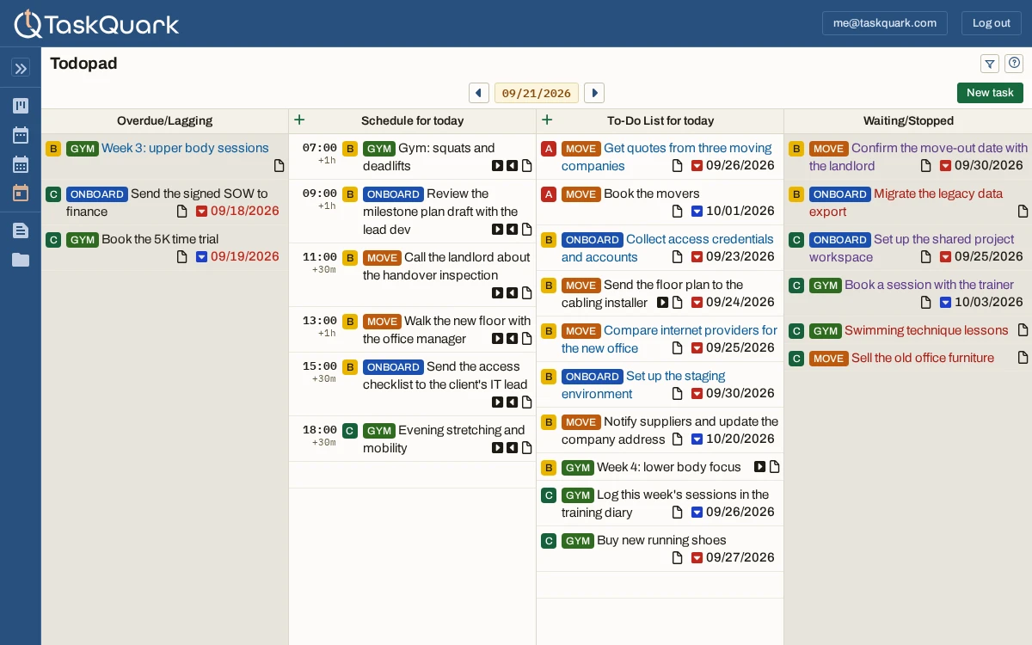This screenshot has height=645, width=1032.
Task: Click the play icon on 'Week 4: lower body focus'
Action: point(759,467)
